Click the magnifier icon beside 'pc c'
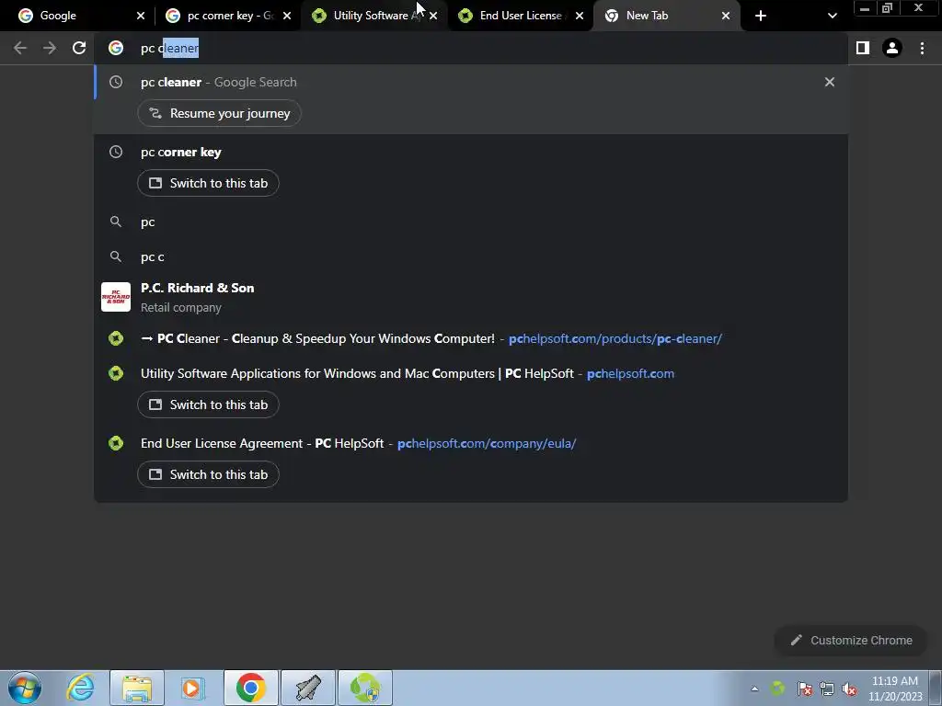Image resolution: width=942 pixels, height=706 pixels. coord(116,257)
